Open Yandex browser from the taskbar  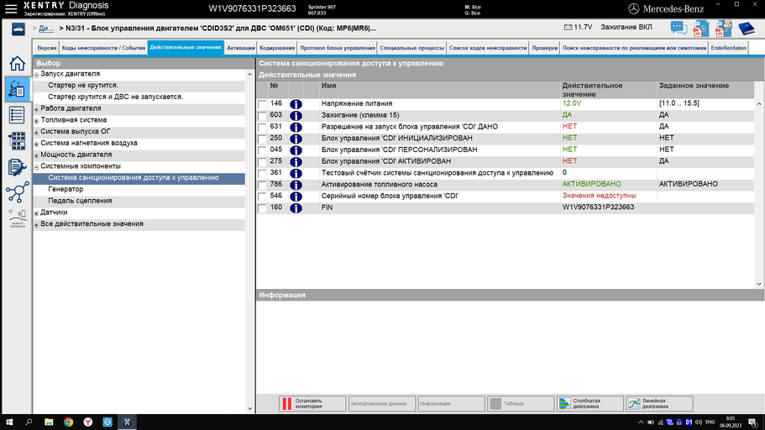pyautogui.click(x=88, y=422)
